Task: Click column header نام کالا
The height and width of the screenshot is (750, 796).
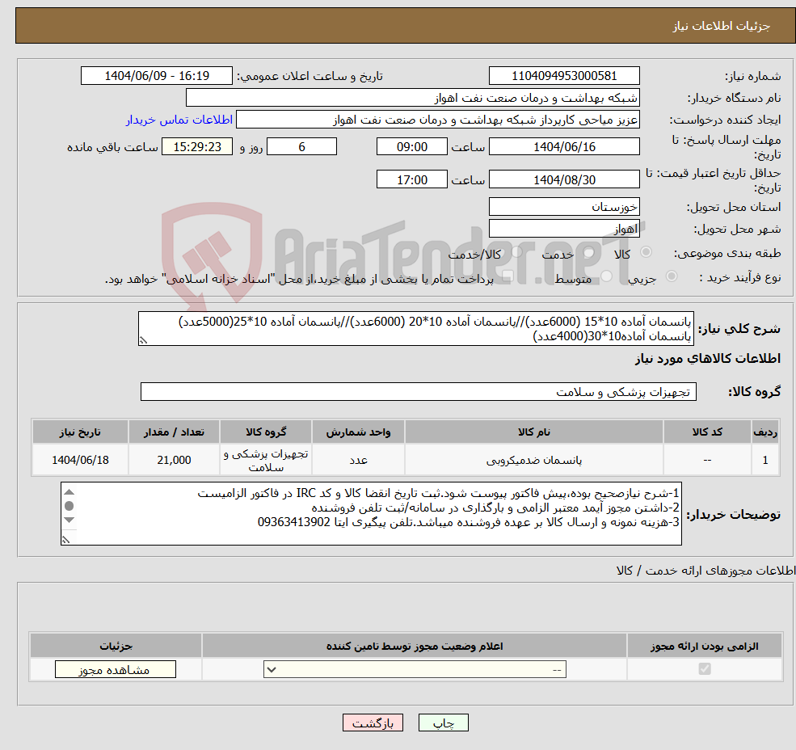Action: 533,432
